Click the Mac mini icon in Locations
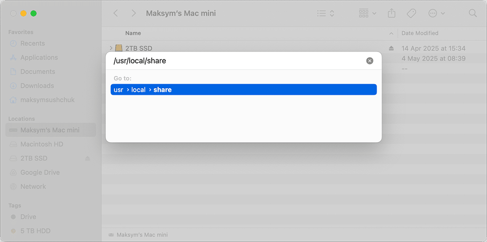This screenshot has width=487, height=242. click(13, 130)
